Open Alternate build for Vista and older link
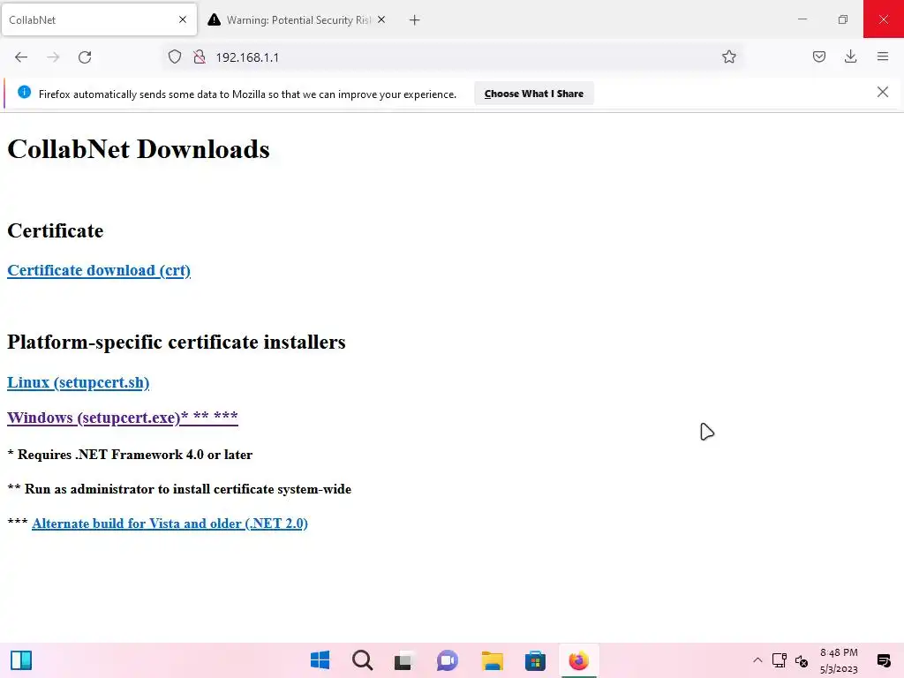This screenshot has width=904, height=678. point(170,524)
